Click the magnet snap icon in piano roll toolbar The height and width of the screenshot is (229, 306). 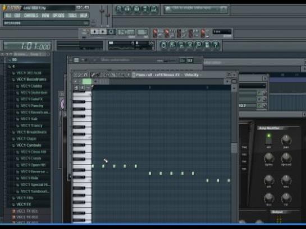point(85,74)
